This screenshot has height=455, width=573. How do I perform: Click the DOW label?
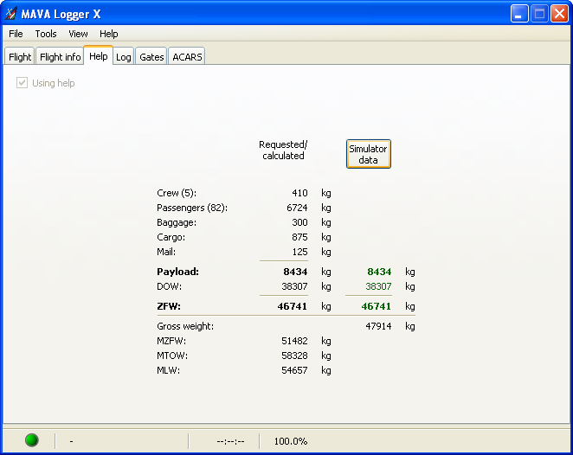point(169,286)
